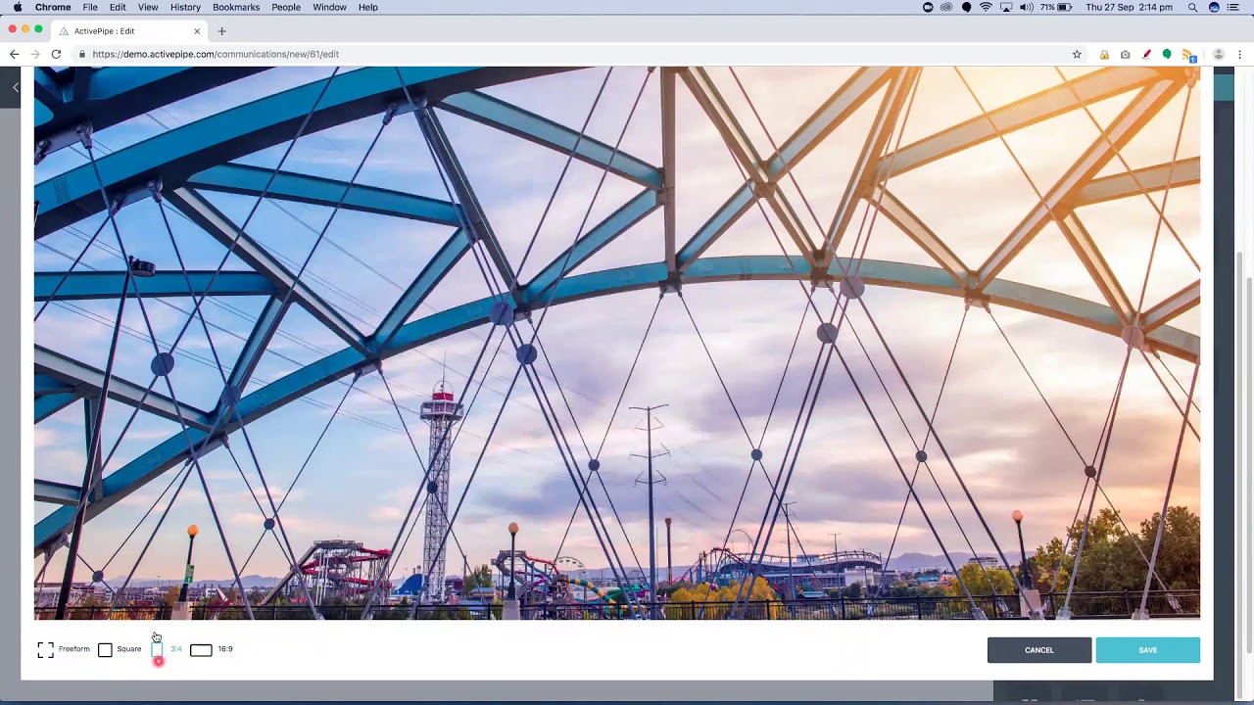The width and height of the screenshot is (1254, 705).
Task: Open a new browser tab
Action: (221, 31)
